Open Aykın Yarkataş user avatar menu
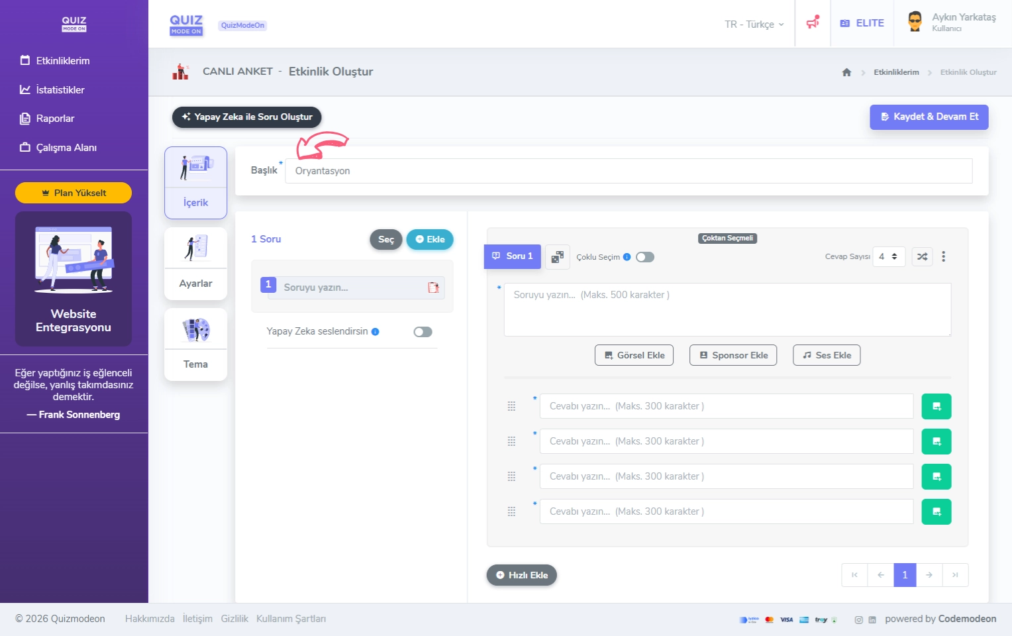Screen dimensions: 1012x636 click(915, 22)
